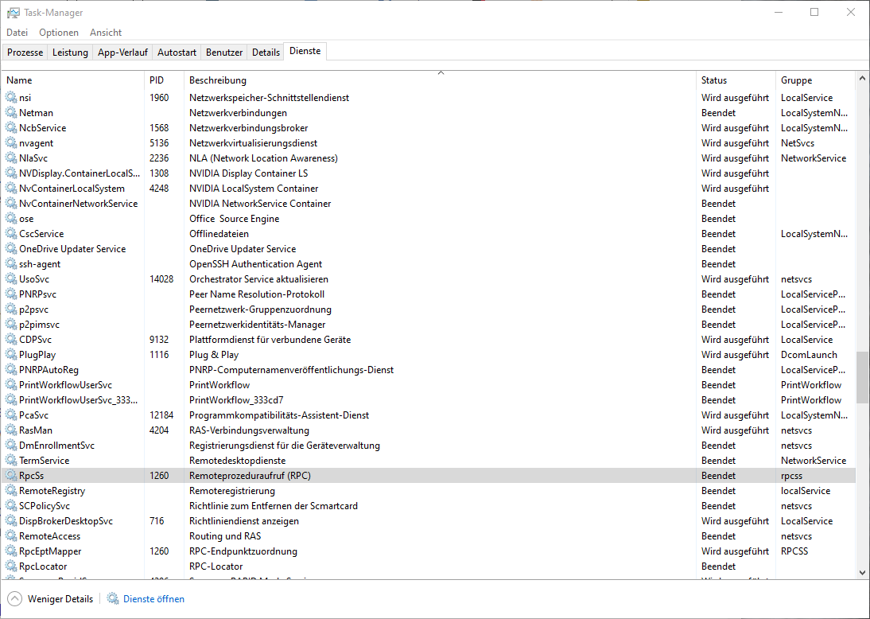The height and width of the screenshot is (619, 870).
Task: Switch to the Leistung tab
Action: click(x=70, y=53)
